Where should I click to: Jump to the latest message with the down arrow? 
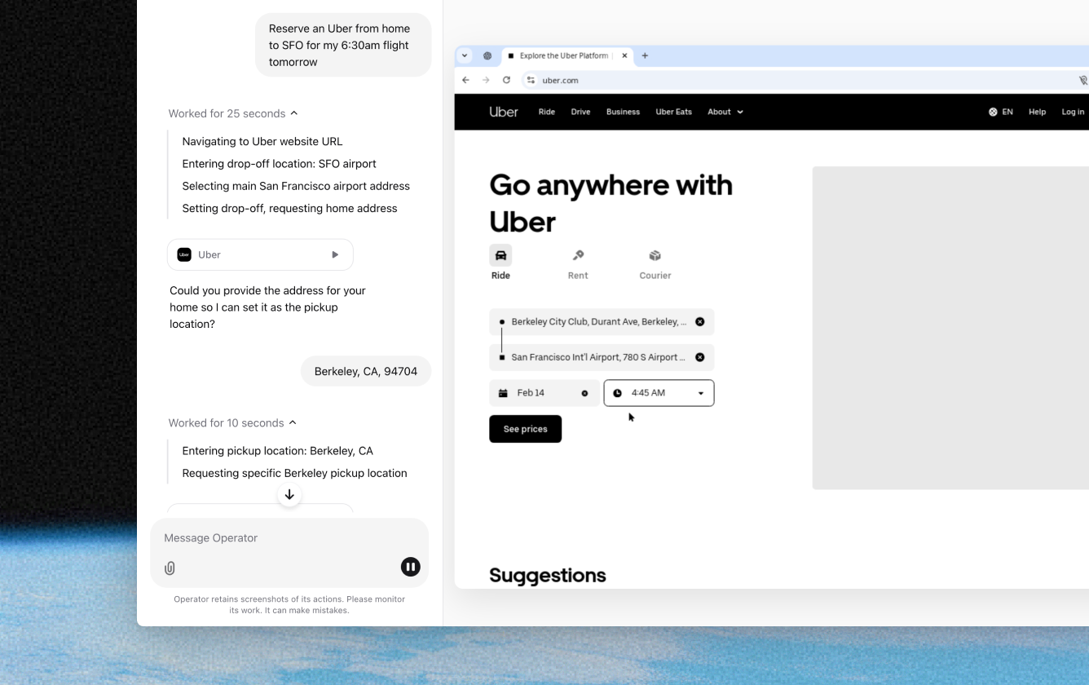point(289,494)
